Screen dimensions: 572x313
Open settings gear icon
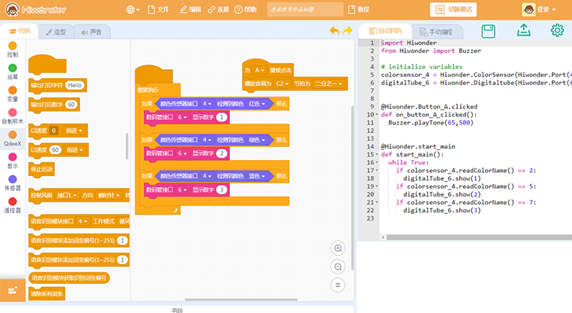coord(557,30)
